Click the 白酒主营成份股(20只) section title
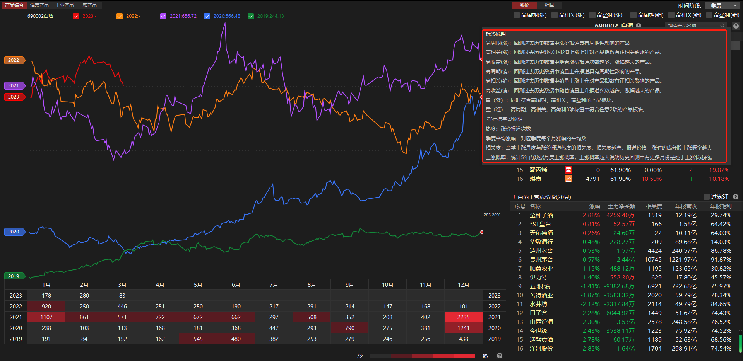 click(544, 197)
